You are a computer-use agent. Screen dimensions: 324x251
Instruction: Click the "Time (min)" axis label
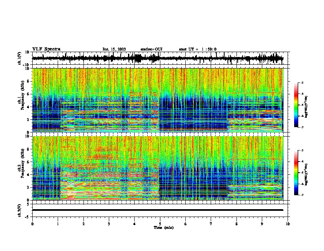164,228
